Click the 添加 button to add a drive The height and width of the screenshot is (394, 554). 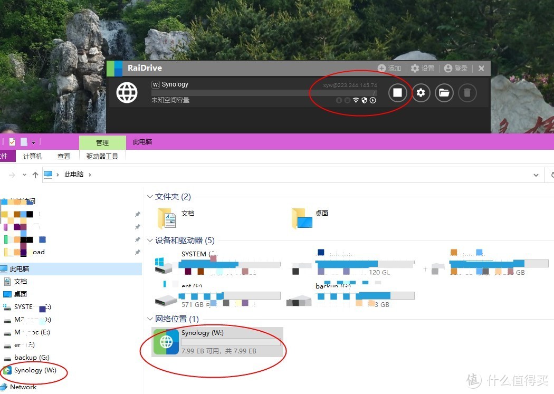point(389,68)
